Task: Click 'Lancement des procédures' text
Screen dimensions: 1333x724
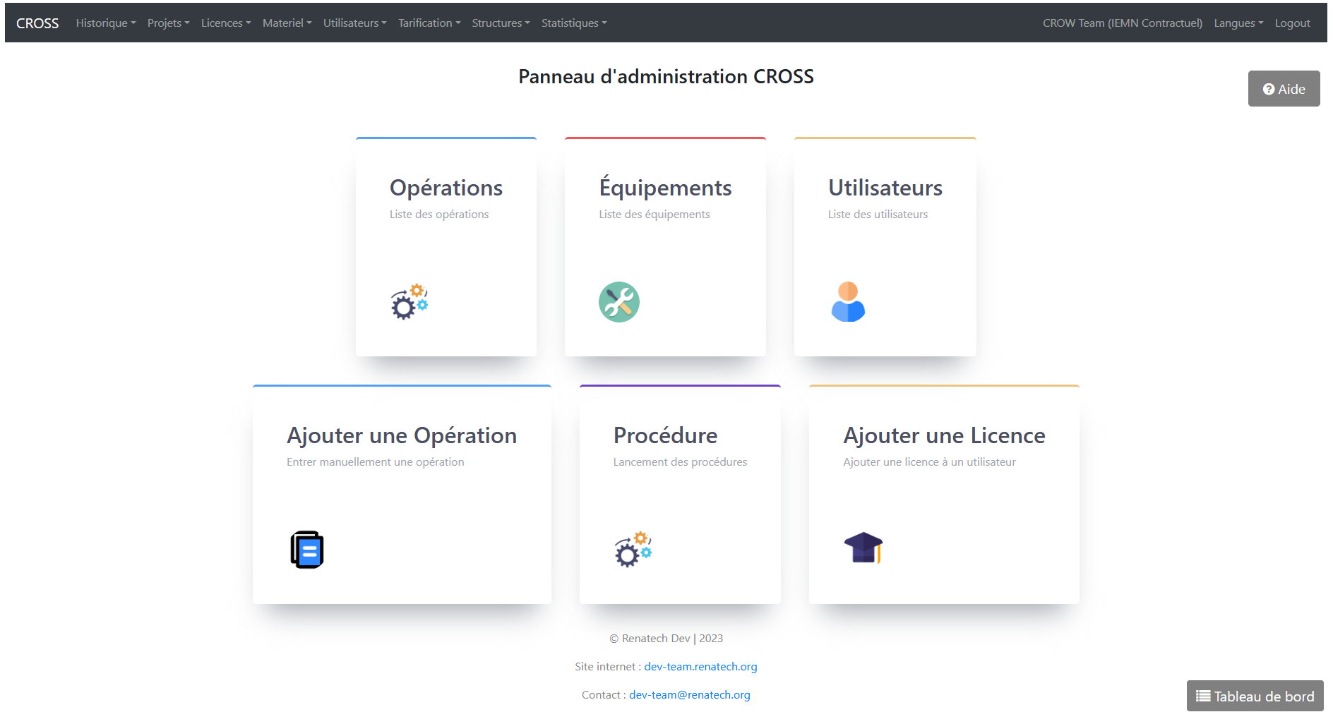Action: pos(680,462)
